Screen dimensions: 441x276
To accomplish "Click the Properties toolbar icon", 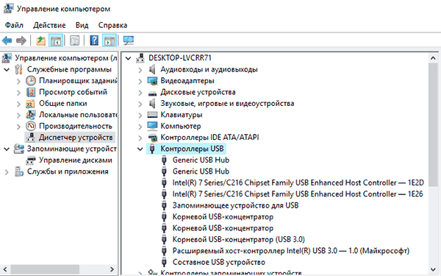I will click(74, 40).
